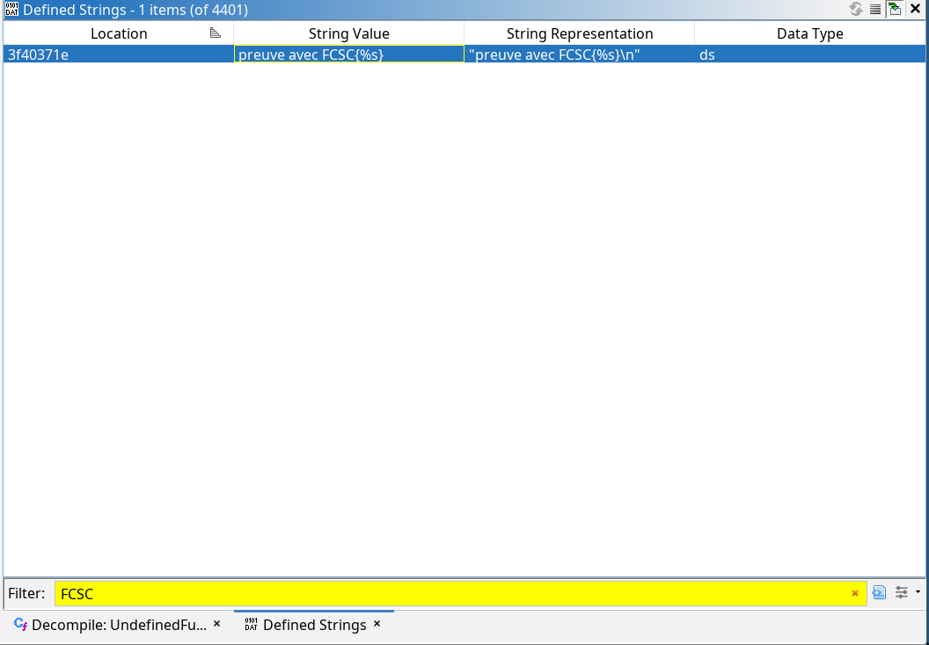Screen dimensions: 929x645
Task: Open the column filter creation icon
Action: [879, 592]
